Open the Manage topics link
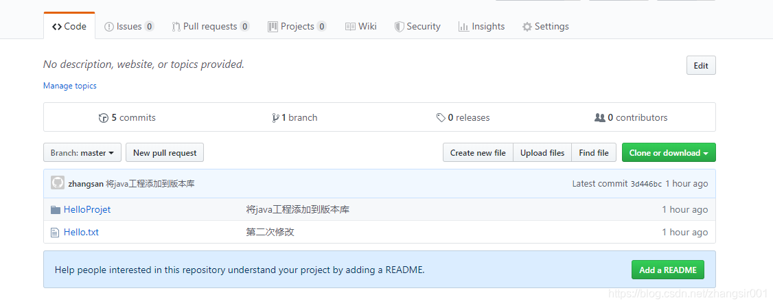Image resolution: width=773 pixels, height=306 pixels. click(70, 86)
